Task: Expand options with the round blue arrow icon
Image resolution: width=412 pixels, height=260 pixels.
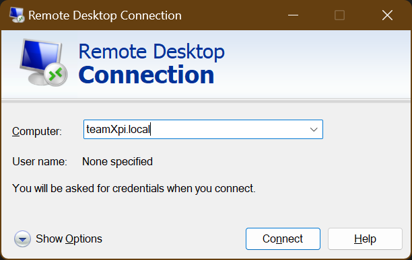Action: tap(22, 239)
